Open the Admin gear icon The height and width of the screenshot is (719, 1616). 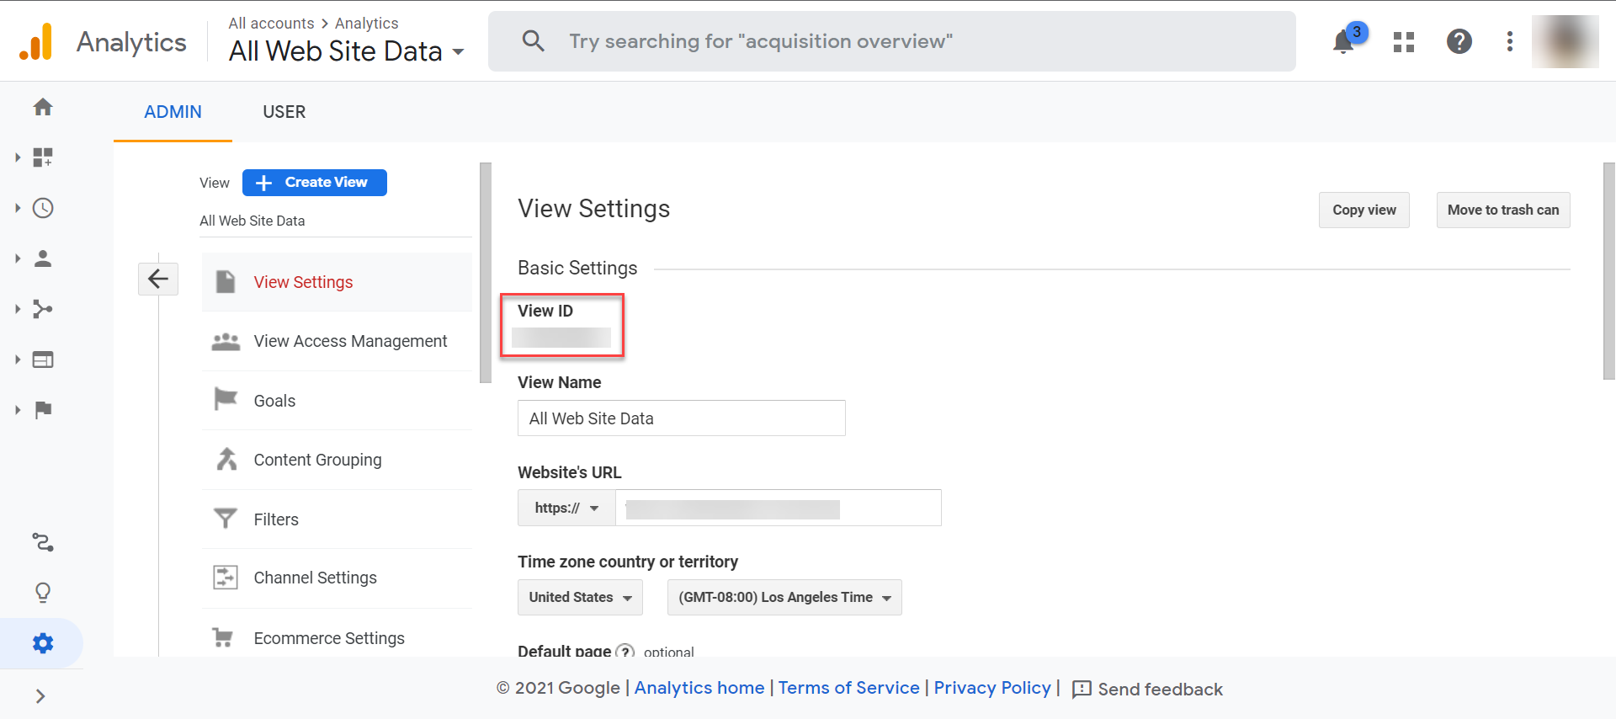click(43, 643)
